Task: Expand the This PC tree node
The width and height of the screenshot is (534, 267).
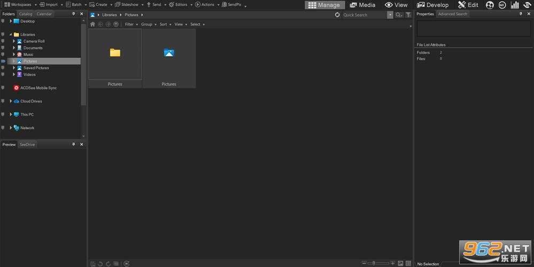Action: click(11, 115)
